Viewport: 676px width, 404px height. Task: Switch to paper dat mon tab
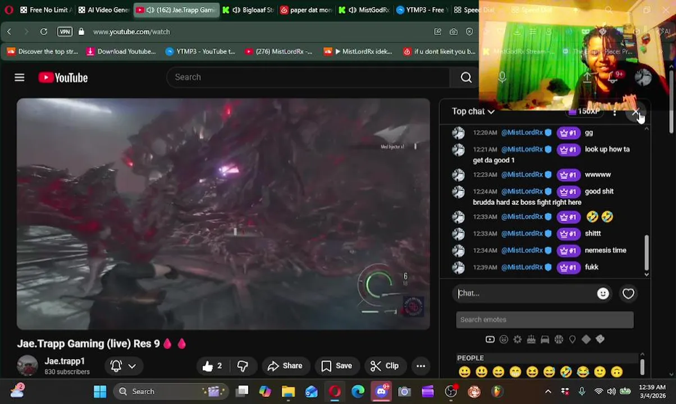click(307, 10)
